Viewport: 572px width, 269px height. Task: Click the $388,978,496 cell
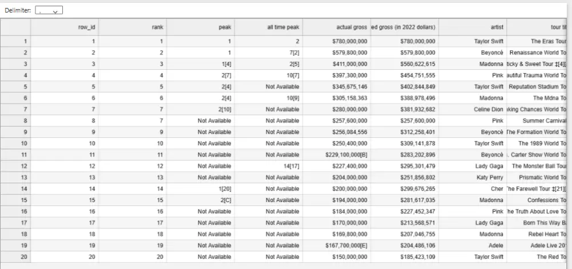tap(404, 98)
